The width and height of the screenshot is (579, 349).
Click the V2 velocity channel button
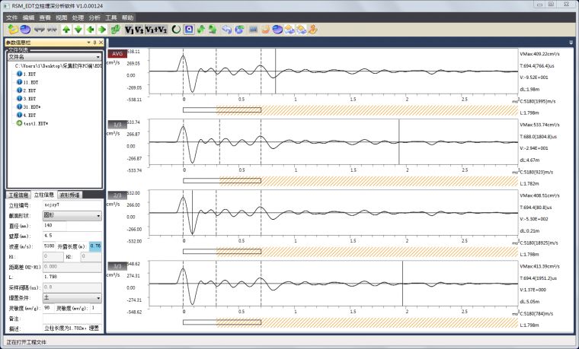click(x=139, y=30)
